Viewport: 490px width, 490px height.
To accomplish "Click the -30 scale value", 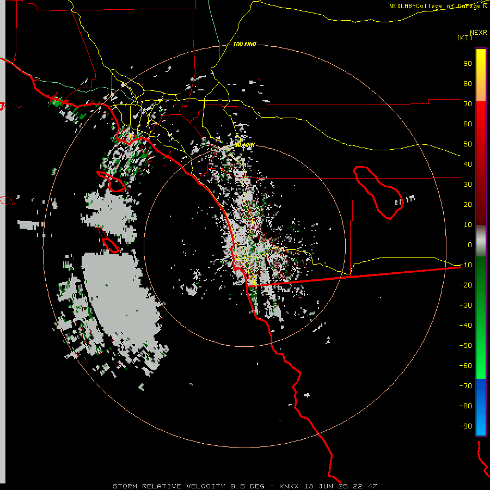I will coord(465,305).
